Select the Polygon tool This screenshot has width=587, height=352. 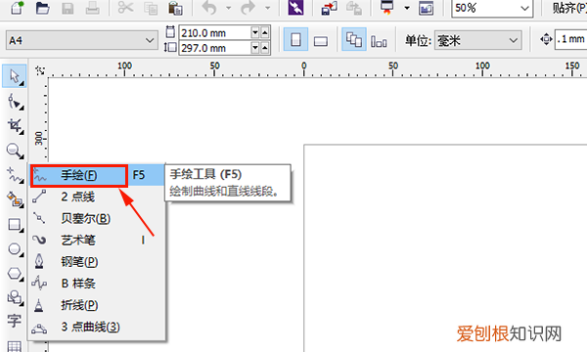click(15, 274)
